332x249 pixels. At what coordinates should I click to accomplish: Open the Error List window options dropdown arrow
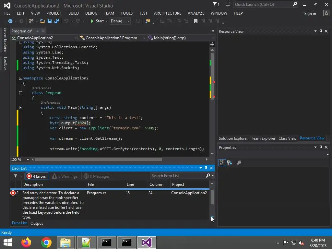click(x=200, y=168)
